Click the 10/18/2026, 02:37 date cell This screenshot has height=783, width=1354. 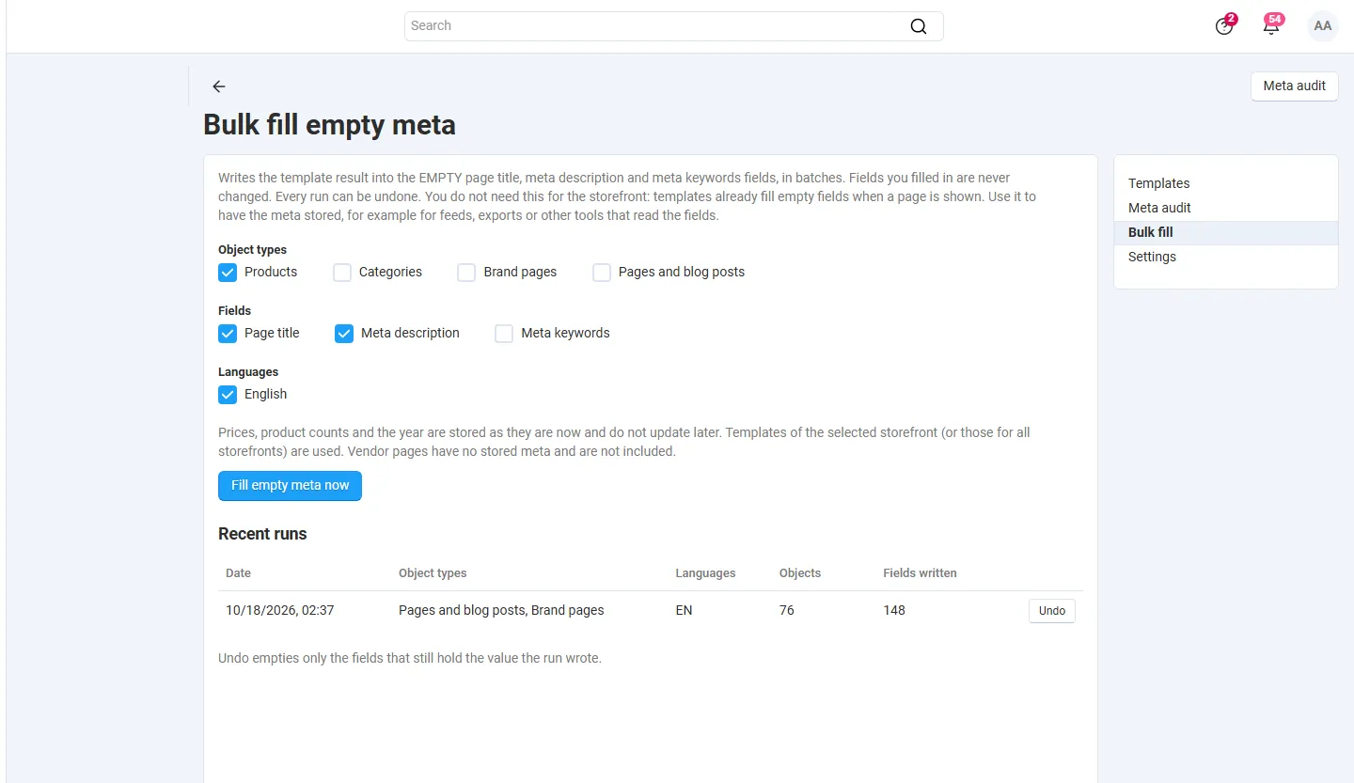tap(280, 610)
